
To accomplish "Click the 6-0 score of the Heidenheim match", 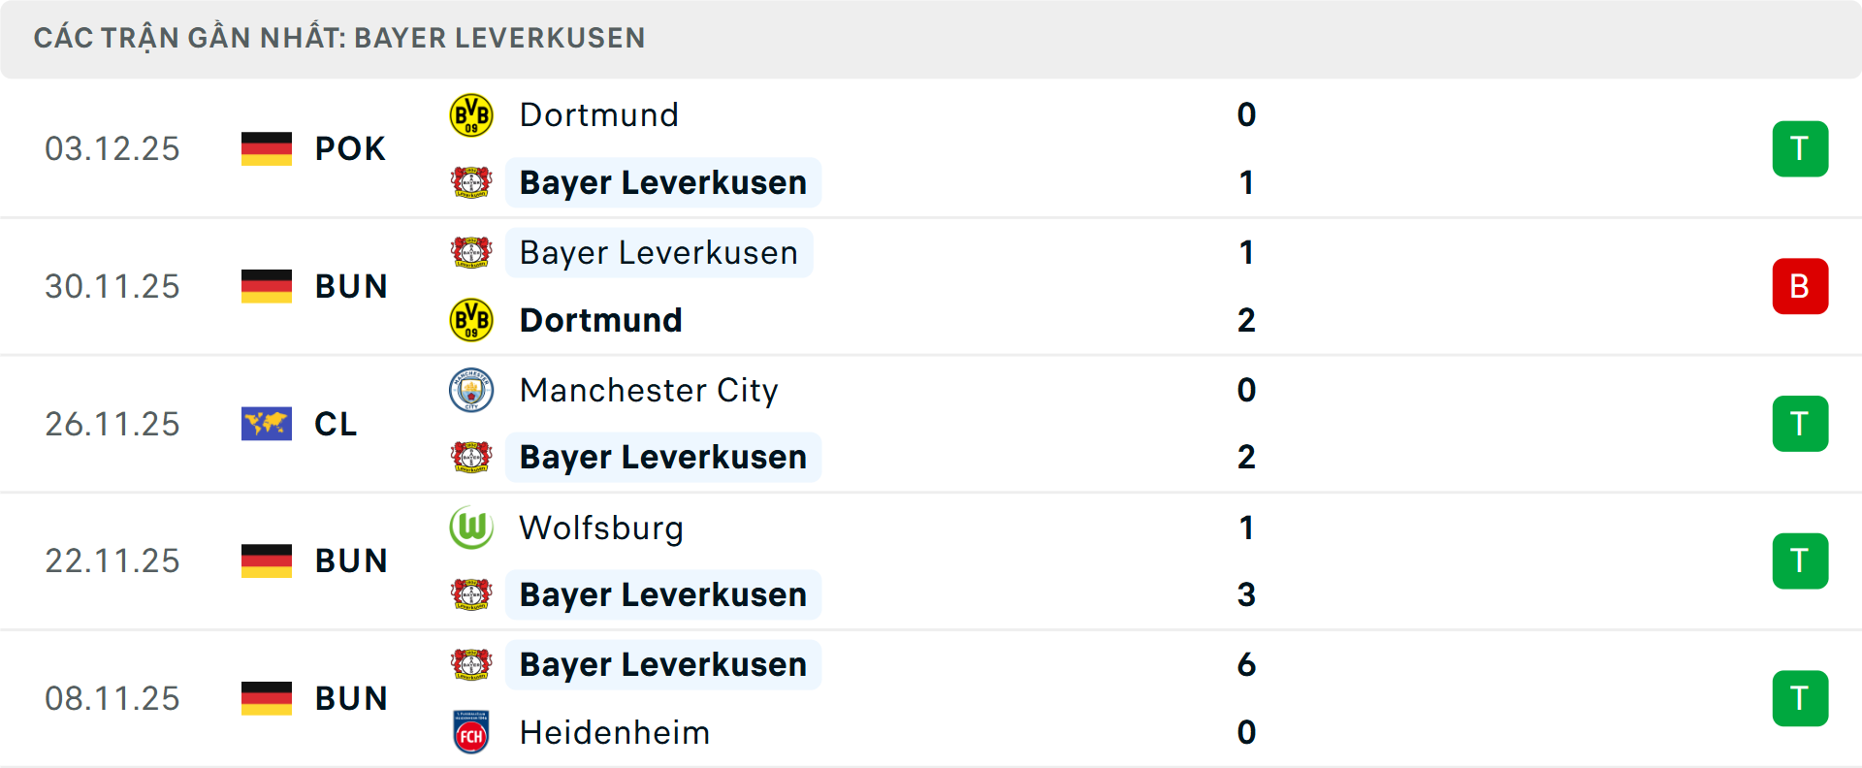I will click(x=1247, y=697).
